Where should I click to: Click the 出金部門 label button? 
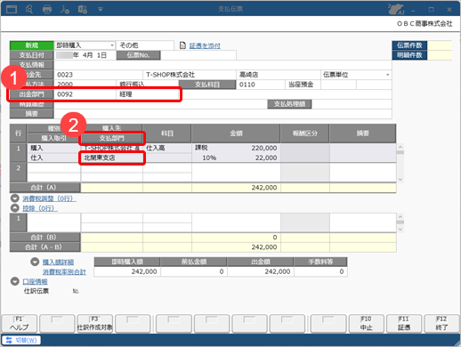(x=32, y=94)
